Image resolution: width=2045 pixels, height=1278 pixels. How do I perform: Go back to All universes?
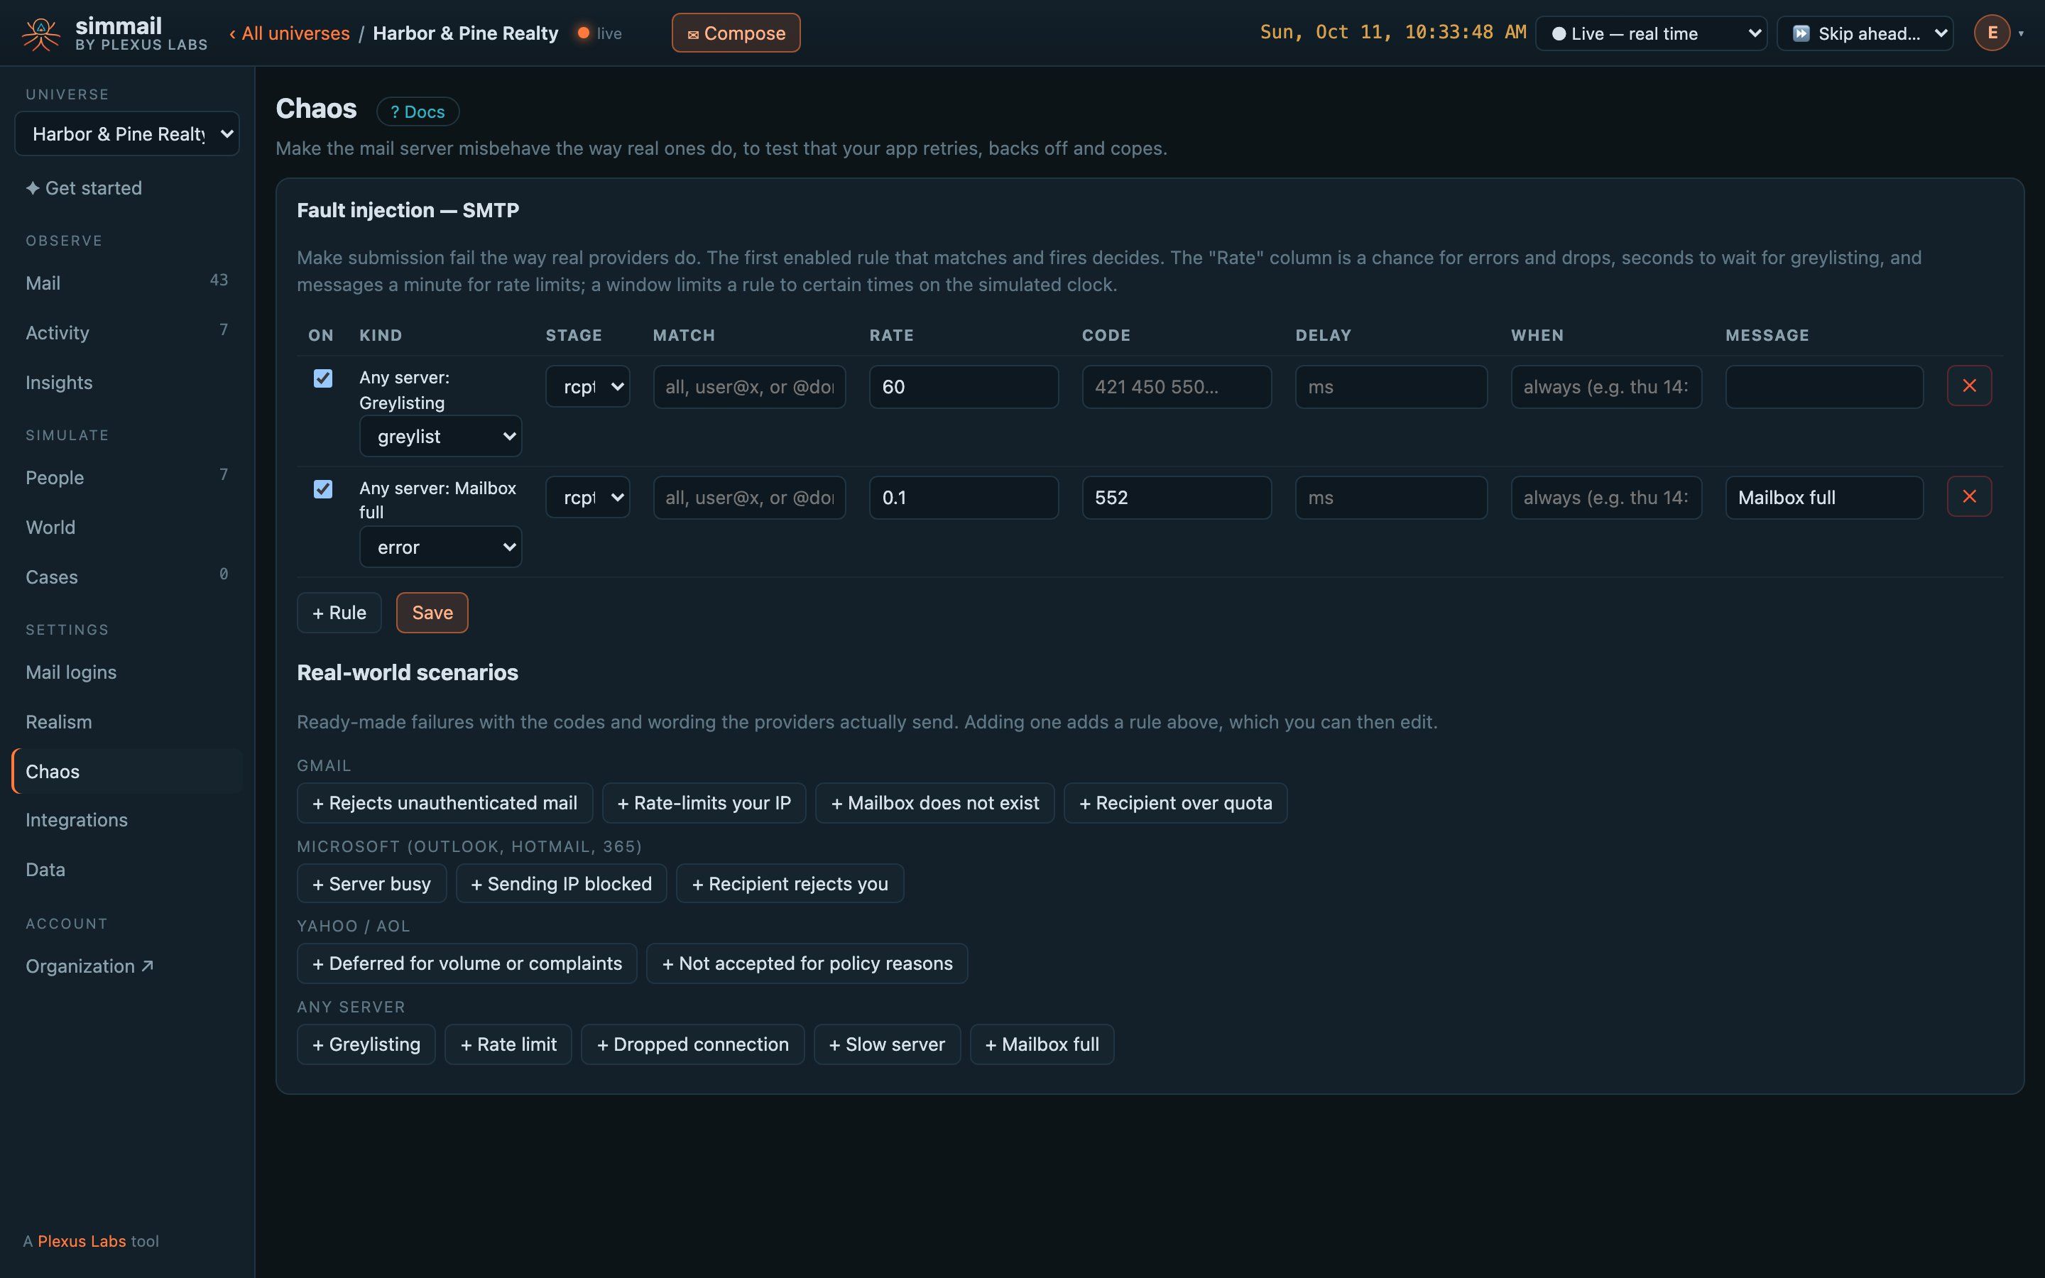(289, 33)
